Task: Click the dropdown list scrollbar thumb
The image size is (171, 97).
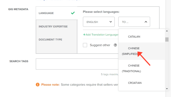Action: 167,39
